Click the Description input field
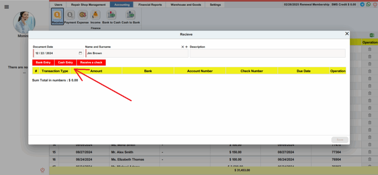Screen dimensions: 378x175 click(x=268, y=53)
